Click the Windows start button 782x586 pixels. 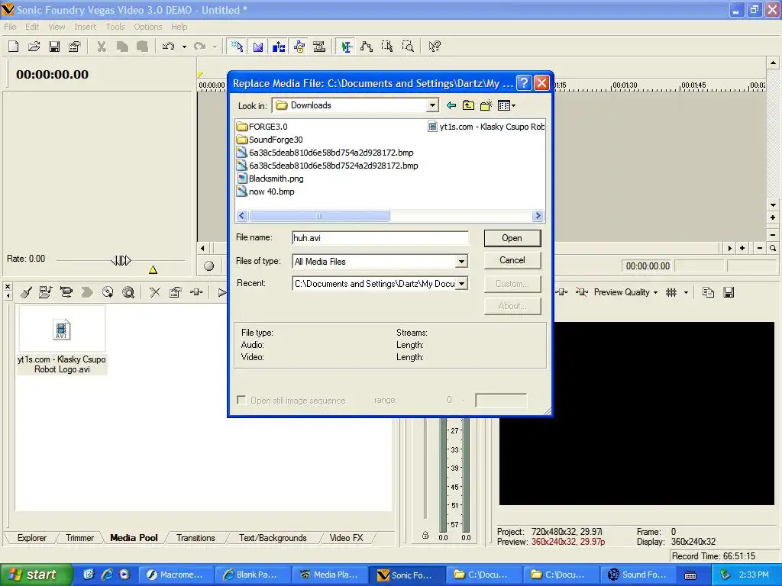point(36,575)
